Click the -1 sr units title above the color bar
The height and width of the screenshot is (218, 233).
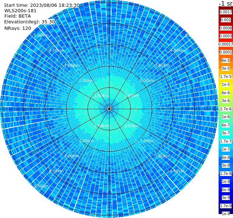pyautogui.click(x=226, y=4)
